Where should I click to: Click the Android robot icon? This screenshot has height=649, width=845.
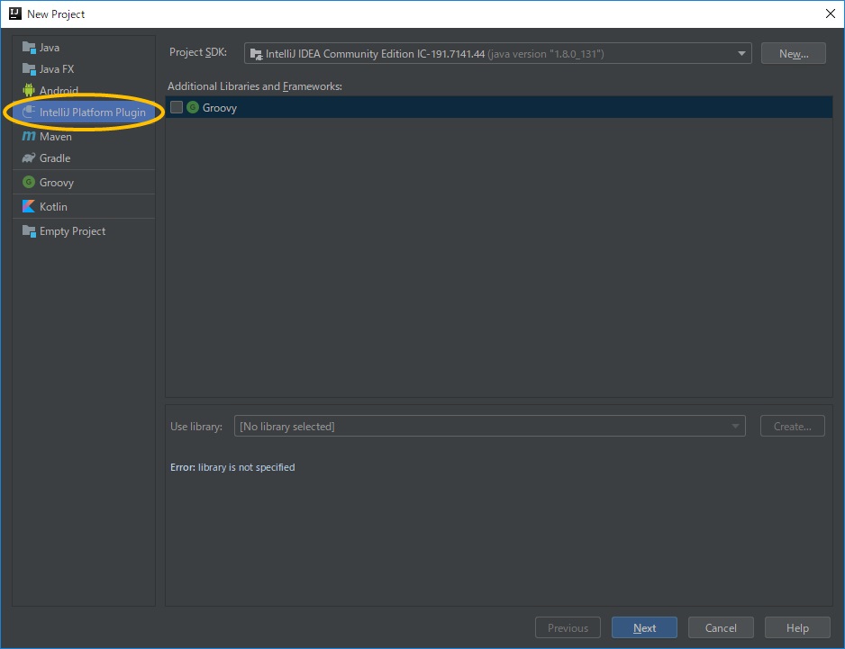(x=29, y=90)
